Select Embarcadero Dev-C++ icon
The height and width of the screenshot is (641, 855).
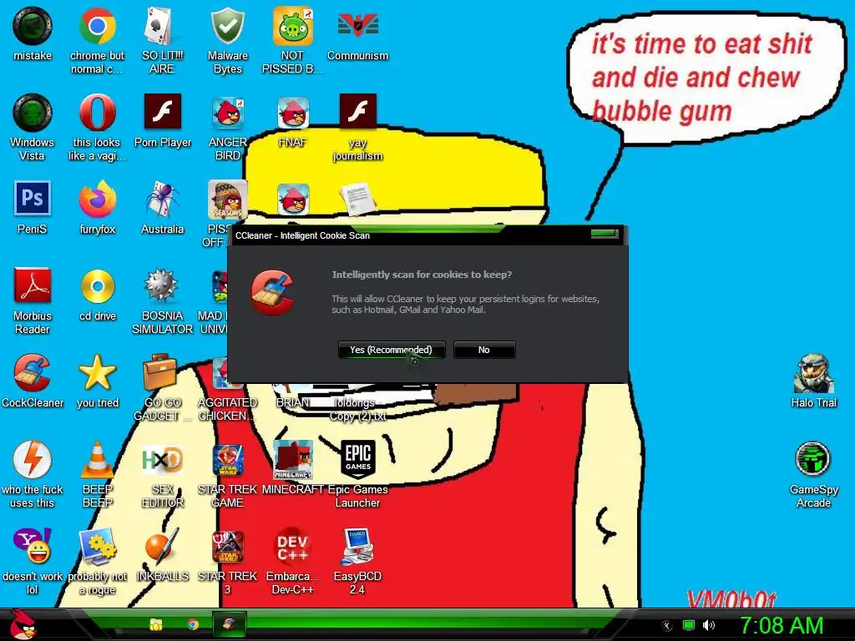pos(293,561)
